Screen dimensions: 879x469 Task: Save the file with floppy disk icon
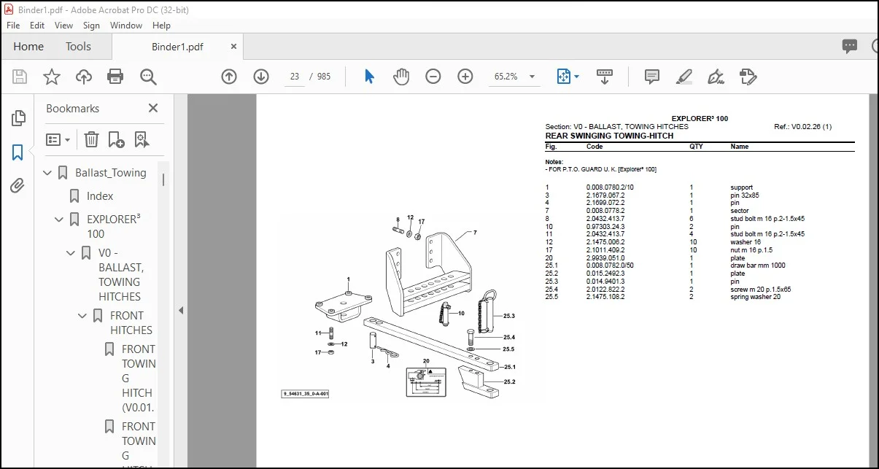coord(20,77)
